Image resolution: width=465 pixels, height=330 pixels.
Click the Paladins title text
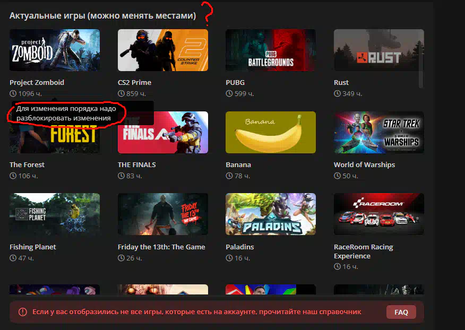click(x=239, y=247)
